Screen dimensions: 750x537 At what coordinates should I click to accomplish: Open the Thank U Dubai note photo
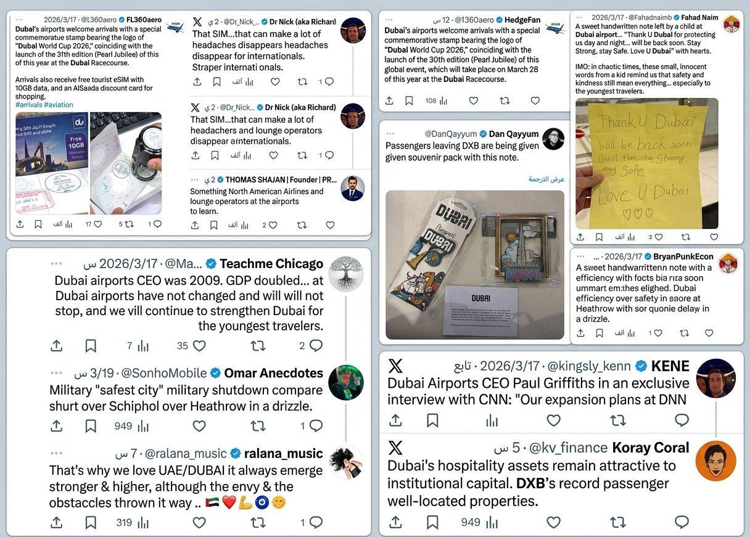647,163
